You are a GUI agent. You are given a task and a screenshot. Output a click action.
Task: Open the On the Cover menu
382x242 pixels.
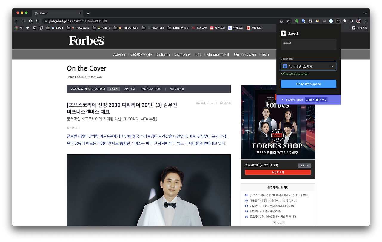coord(245,54)
